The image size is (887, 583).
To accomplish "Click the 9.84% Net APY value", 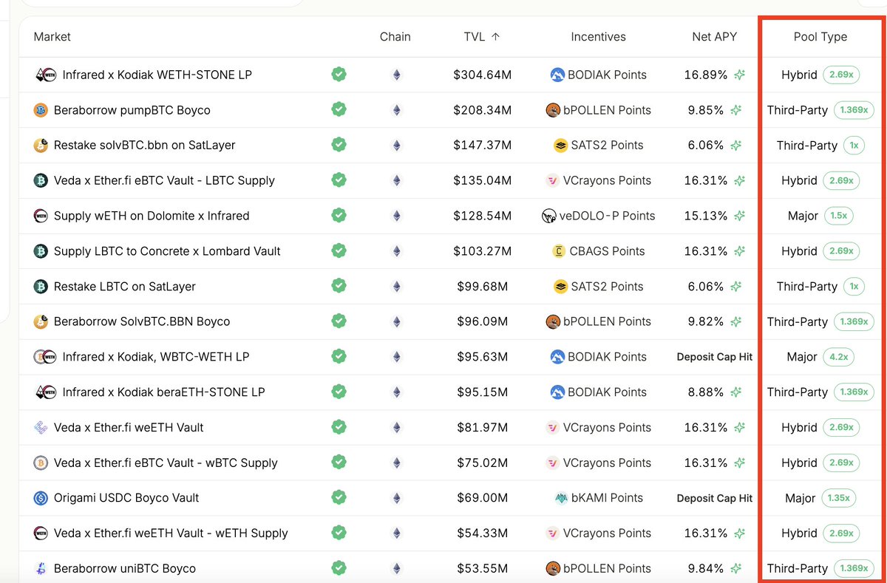I will (x=705, y=568).
